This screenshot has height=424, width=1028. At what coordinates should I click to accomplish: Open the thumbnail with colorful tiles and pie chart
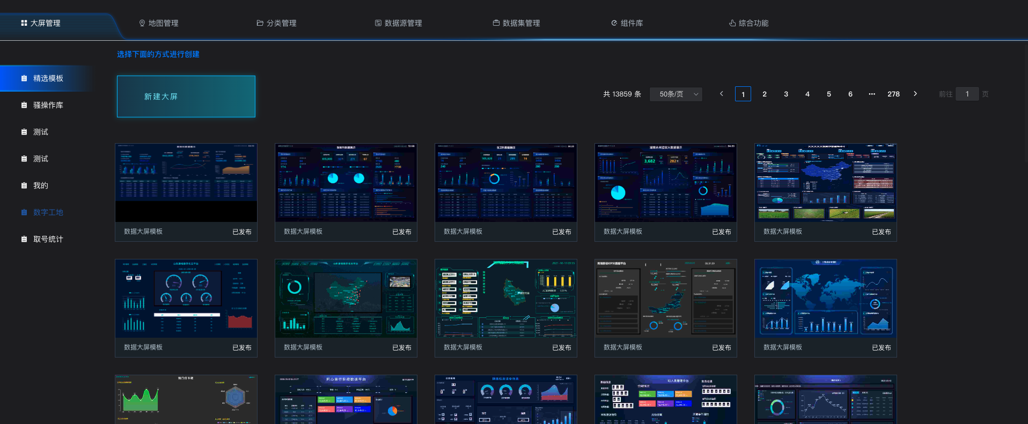point(346,399)
